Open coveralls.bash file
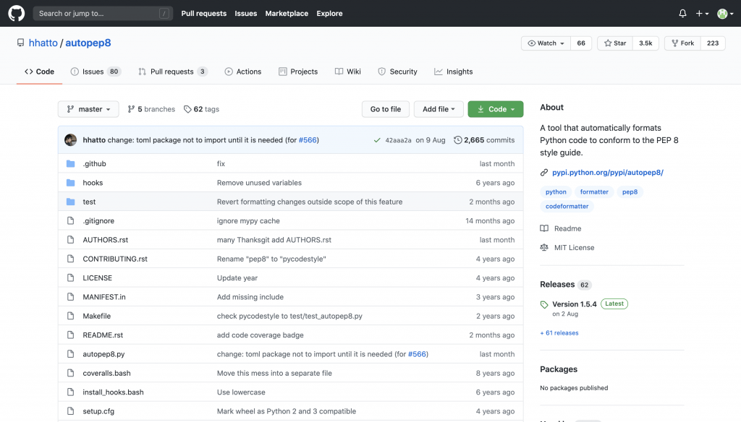The width and height of the screenshot is (741, 422). tap(106, 373)
